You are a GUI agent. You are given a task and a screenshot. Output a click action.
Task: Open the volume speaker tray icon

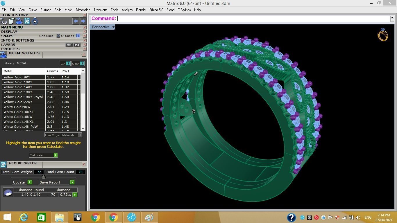click(x=358, y=217)
